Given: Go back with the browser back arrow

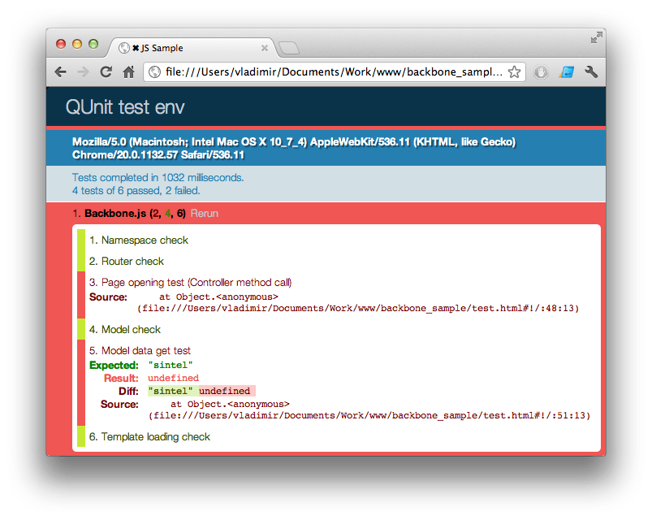Looking at the screenshot, I should [61, 72].
